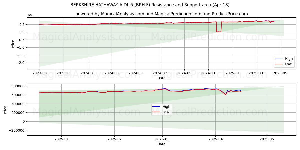Click the '2025-04' date tick label
Screen dimensions: 300x150
coord(215,140)
